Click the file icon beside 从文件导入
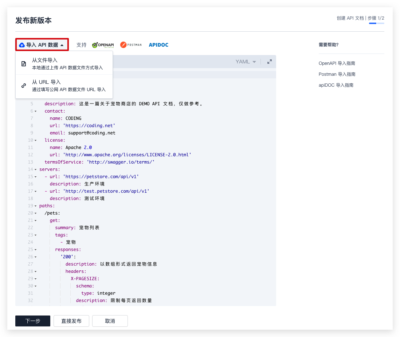 coord(24,64)
